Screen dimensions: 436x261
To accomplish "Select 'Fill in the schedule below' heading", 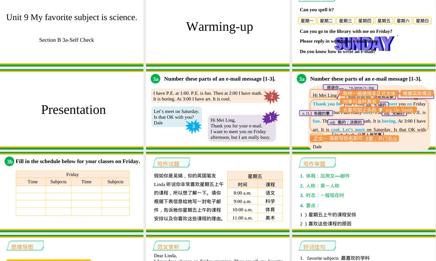I will 78,161.
